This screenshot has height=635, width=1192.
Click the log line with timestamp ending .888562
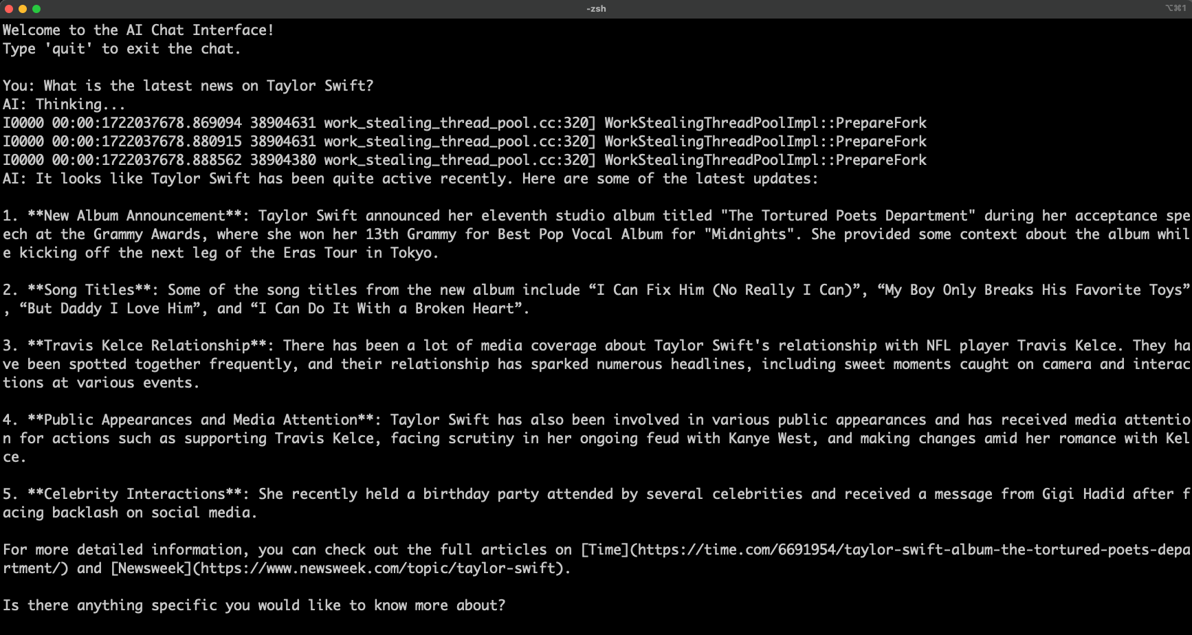(x=465, y=160)
